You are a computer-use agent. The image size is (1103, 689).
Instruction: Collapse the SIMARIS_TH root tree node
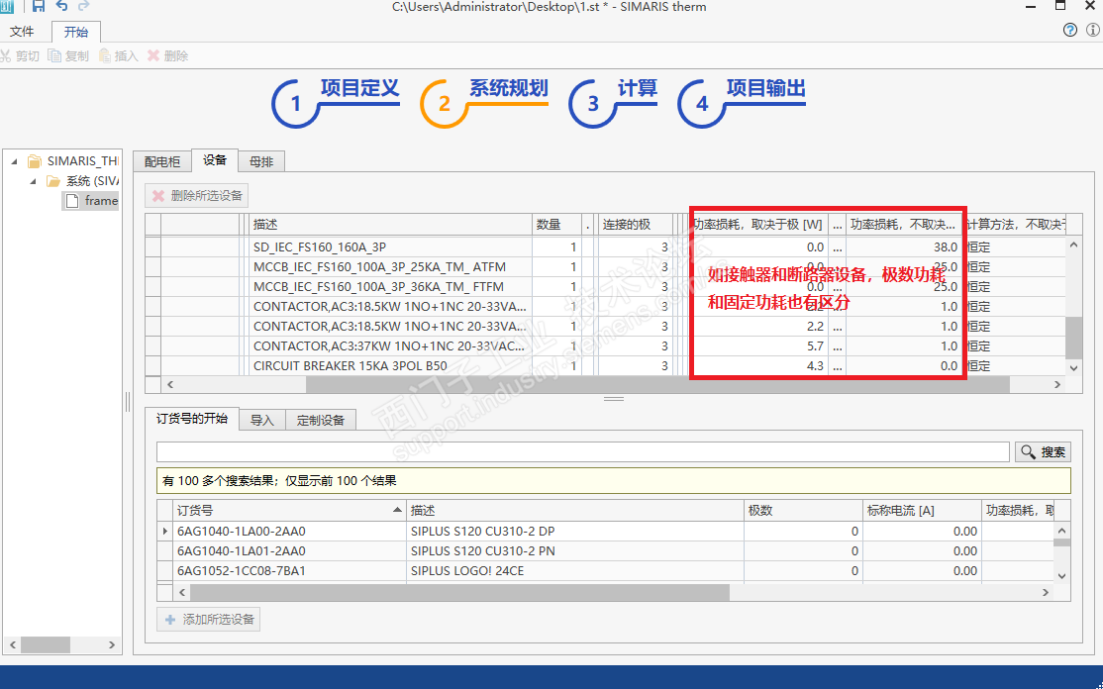coord(15,161)
